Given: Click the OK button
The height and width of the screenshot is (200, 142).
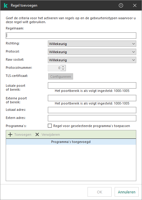Looking at the screenshot, I should [x=100, y=192].
